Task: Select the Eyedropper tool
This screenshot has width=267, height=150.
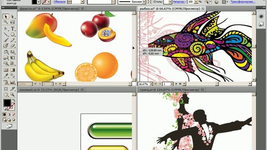Action: (x=6, y=75)
